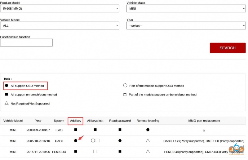Click the Add key column header

pos(76,121)
